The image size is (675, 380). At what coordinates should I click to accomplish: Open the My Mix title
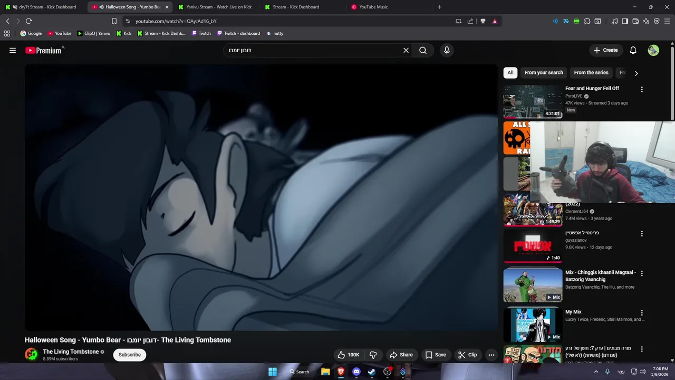click(x=573, y=312)
